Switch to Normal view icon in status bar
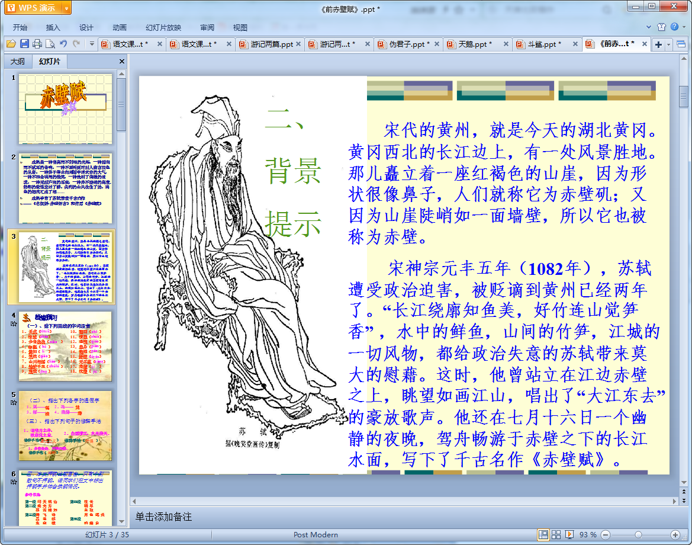 543,535
